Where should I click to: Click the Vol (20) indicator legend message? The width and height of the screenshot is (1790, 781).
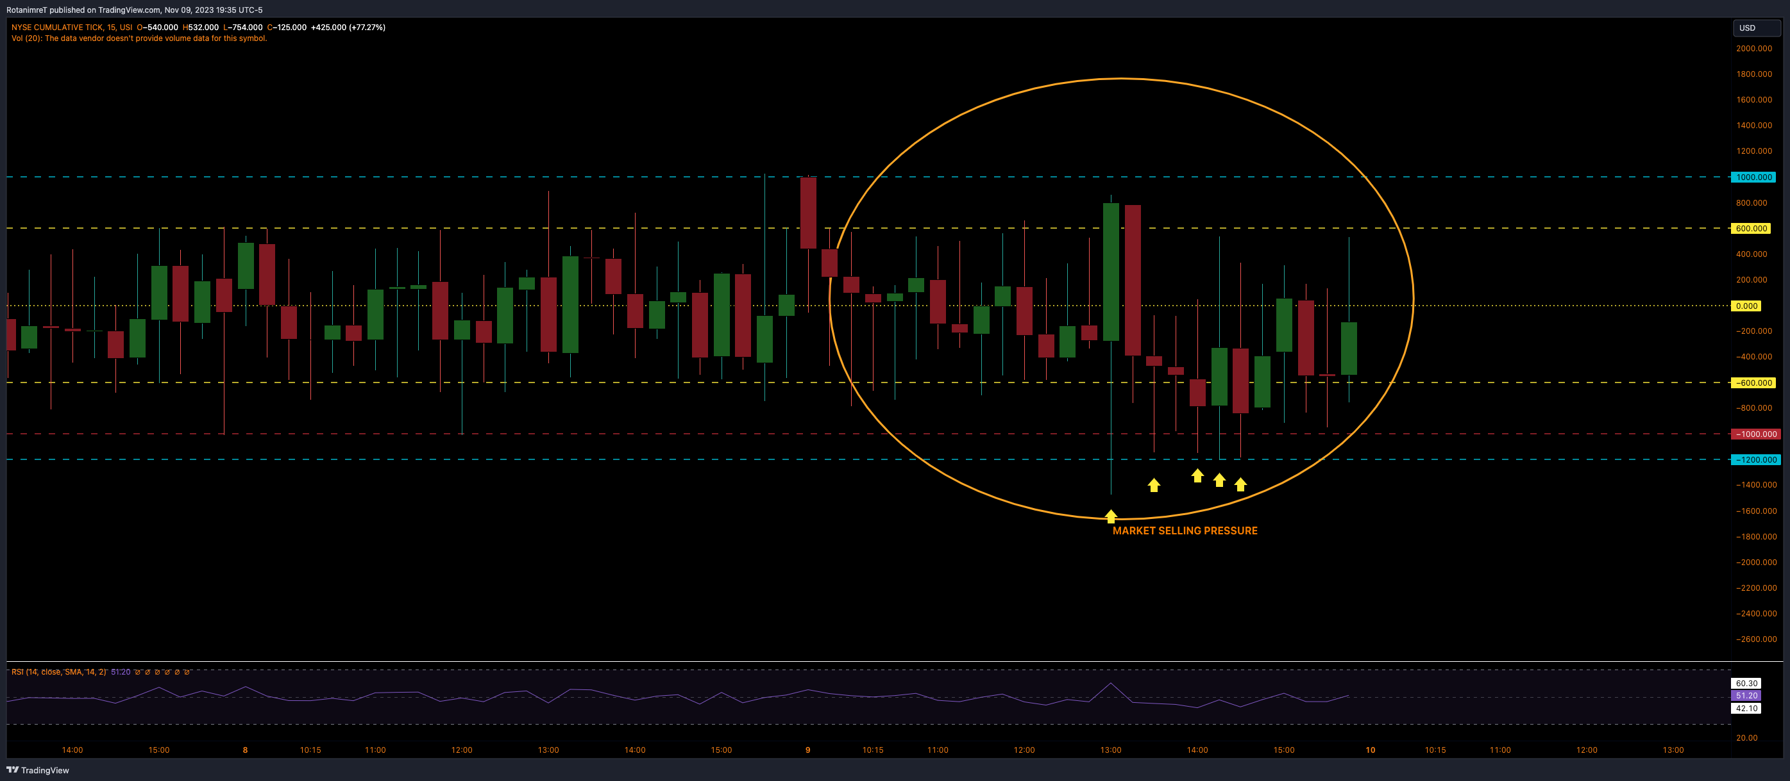pyautogui.click(x=139, y=38)
